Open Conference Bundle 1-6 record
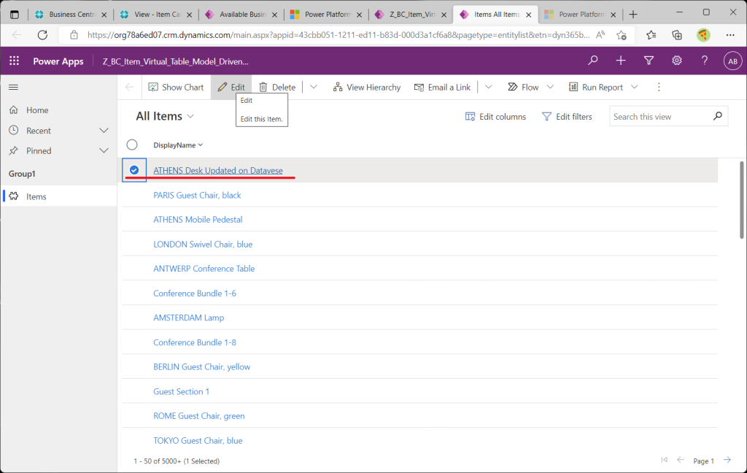This screenshot has height=473, width=747. [x=195, y=293]
